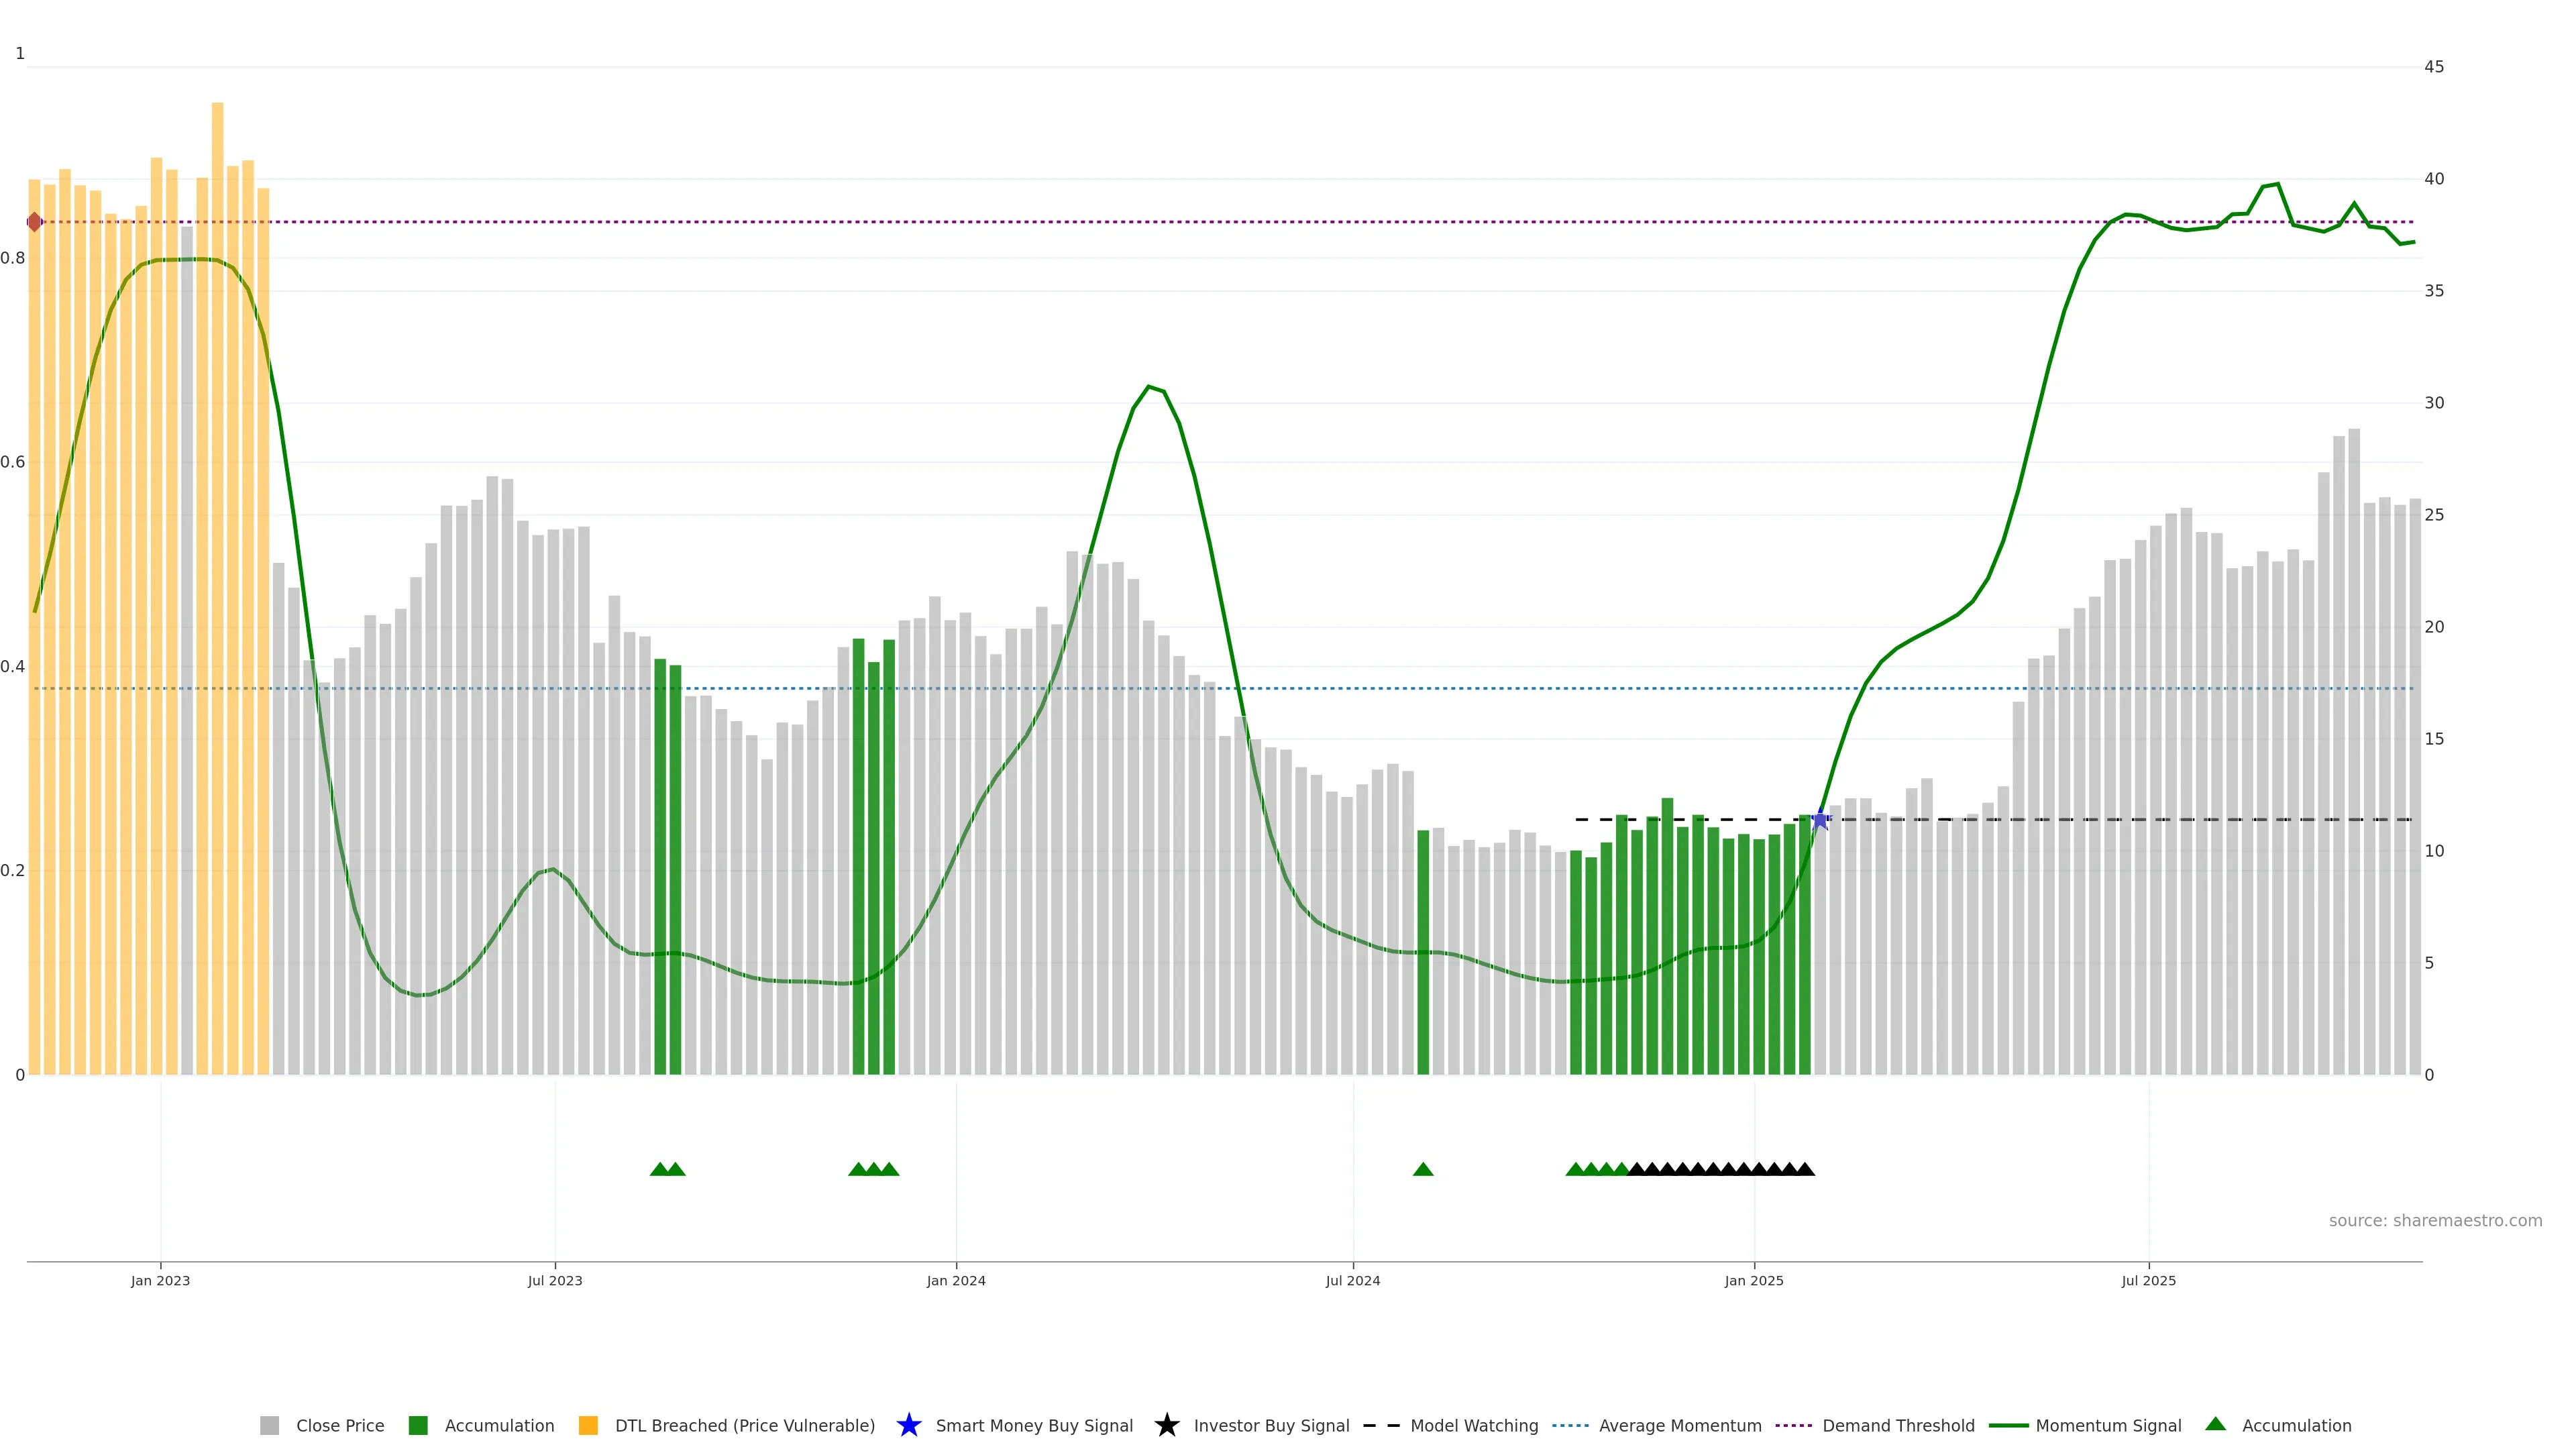The height and width of the screenshot is (1449, 2576).
Task: Click the Jul 2025 axis label
Action: tap(2148, 1280)
